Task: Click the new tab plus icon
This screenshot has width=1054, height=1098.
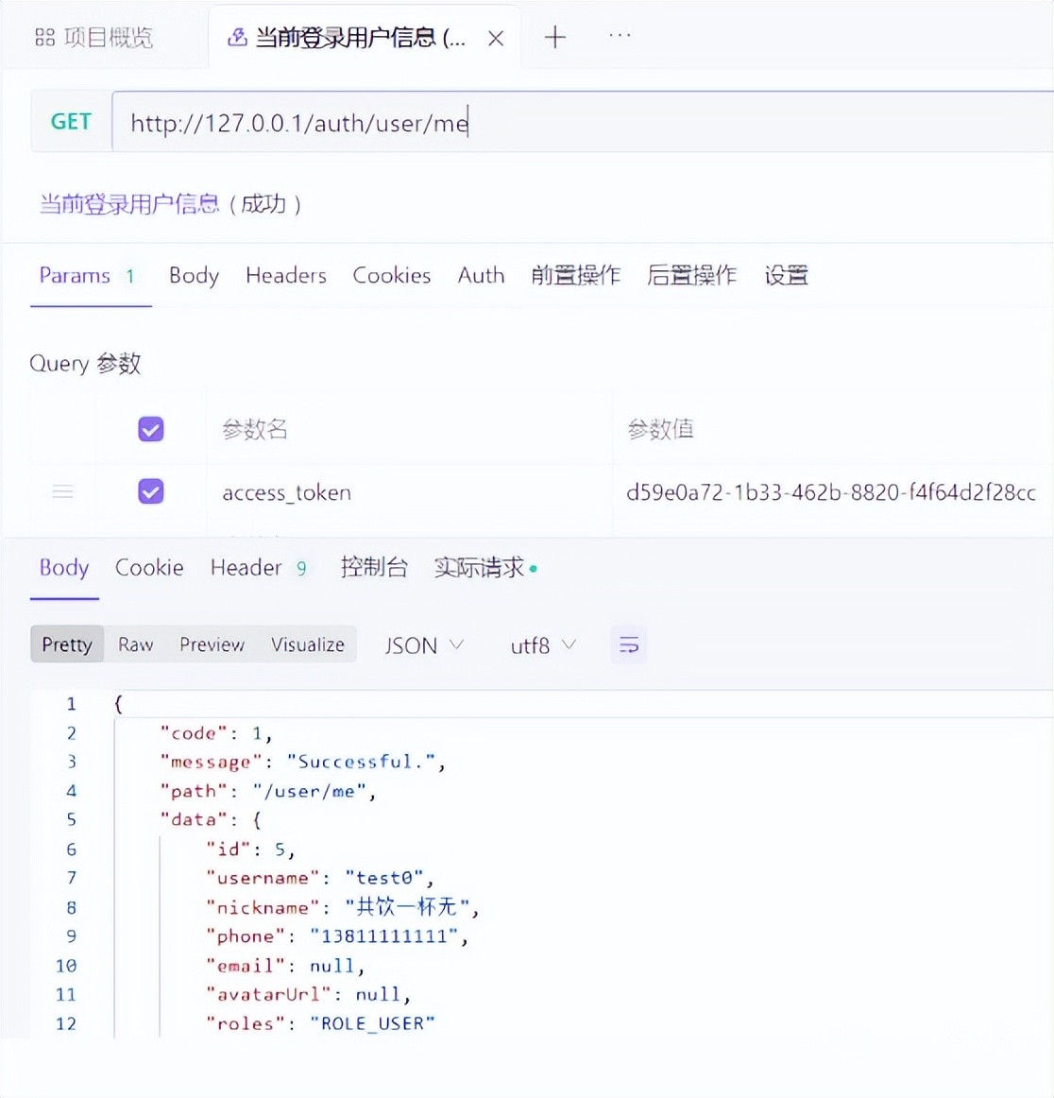Action: 555,38
